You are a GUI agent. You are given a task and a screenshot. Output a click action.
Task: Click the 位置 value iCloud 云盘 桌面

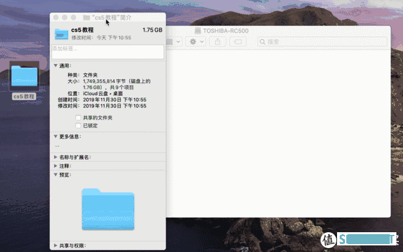click(103, 94)
